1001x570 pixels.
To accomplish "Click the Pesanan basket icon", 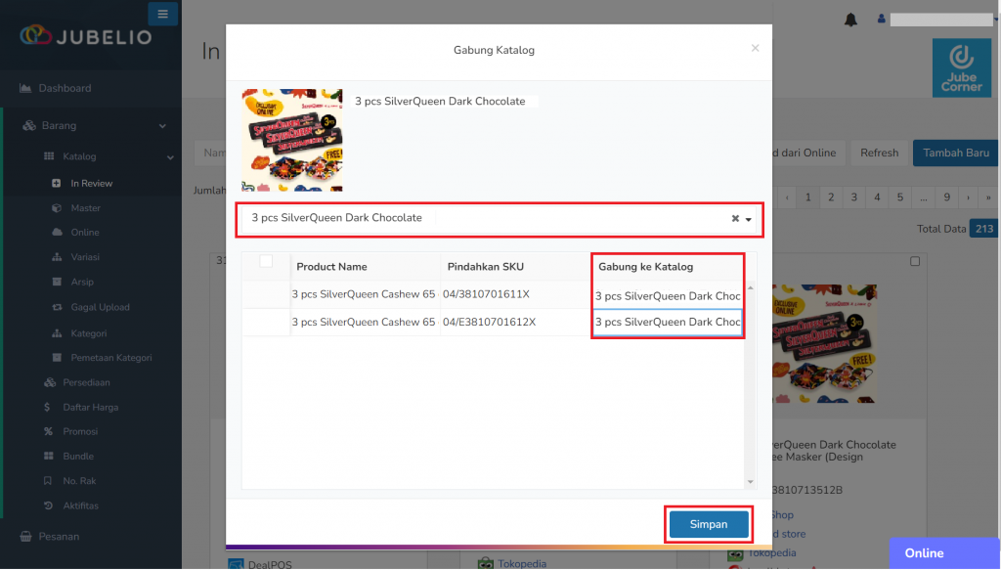I will [25, 537].
